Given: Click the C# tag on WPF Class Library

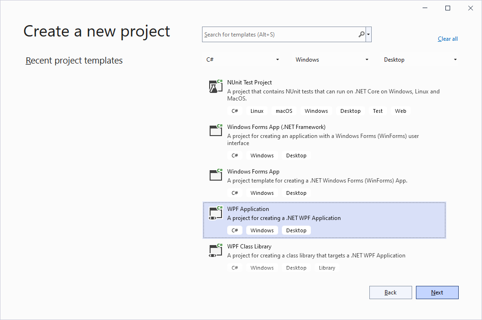Looking at the screenshot, I should point(234,268).
